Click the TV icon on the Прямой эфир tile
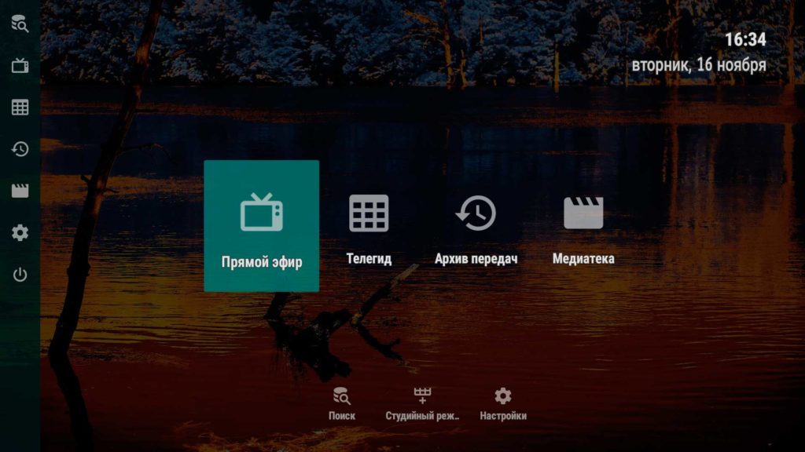Viewport: 805px width, 452px height. pyautogui.click(x=262, y=212)
